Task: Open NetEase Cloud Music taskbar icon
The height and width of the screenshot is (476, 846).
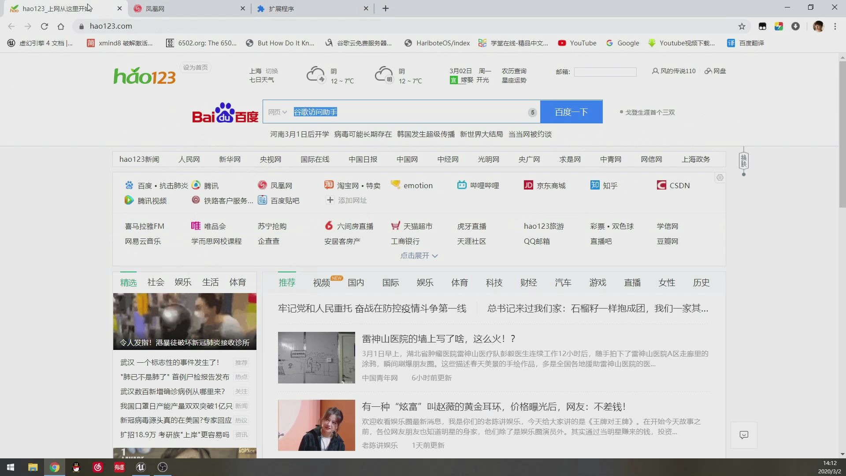Action: 98,467
